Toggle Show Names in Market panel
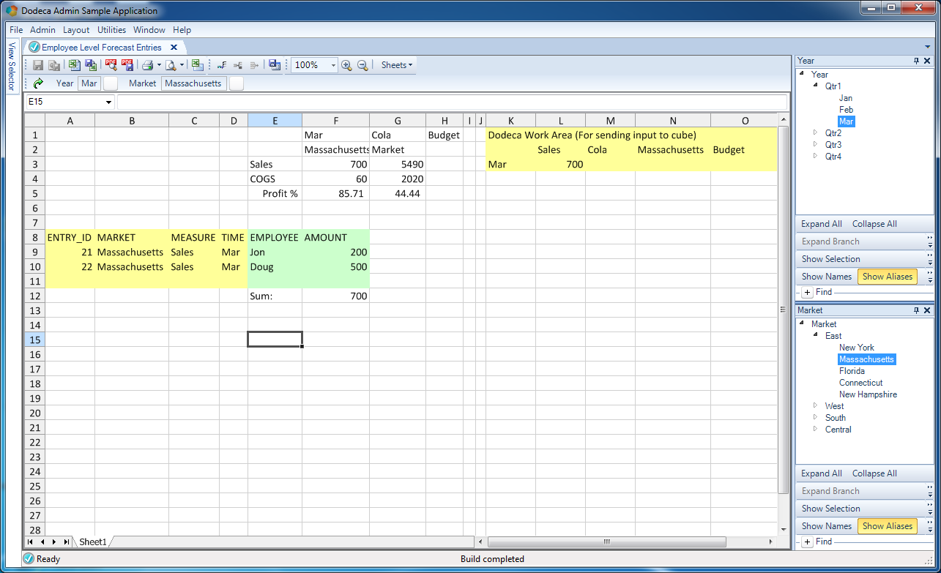The height and width of the screenshot is (573, 941). point(826,526)
